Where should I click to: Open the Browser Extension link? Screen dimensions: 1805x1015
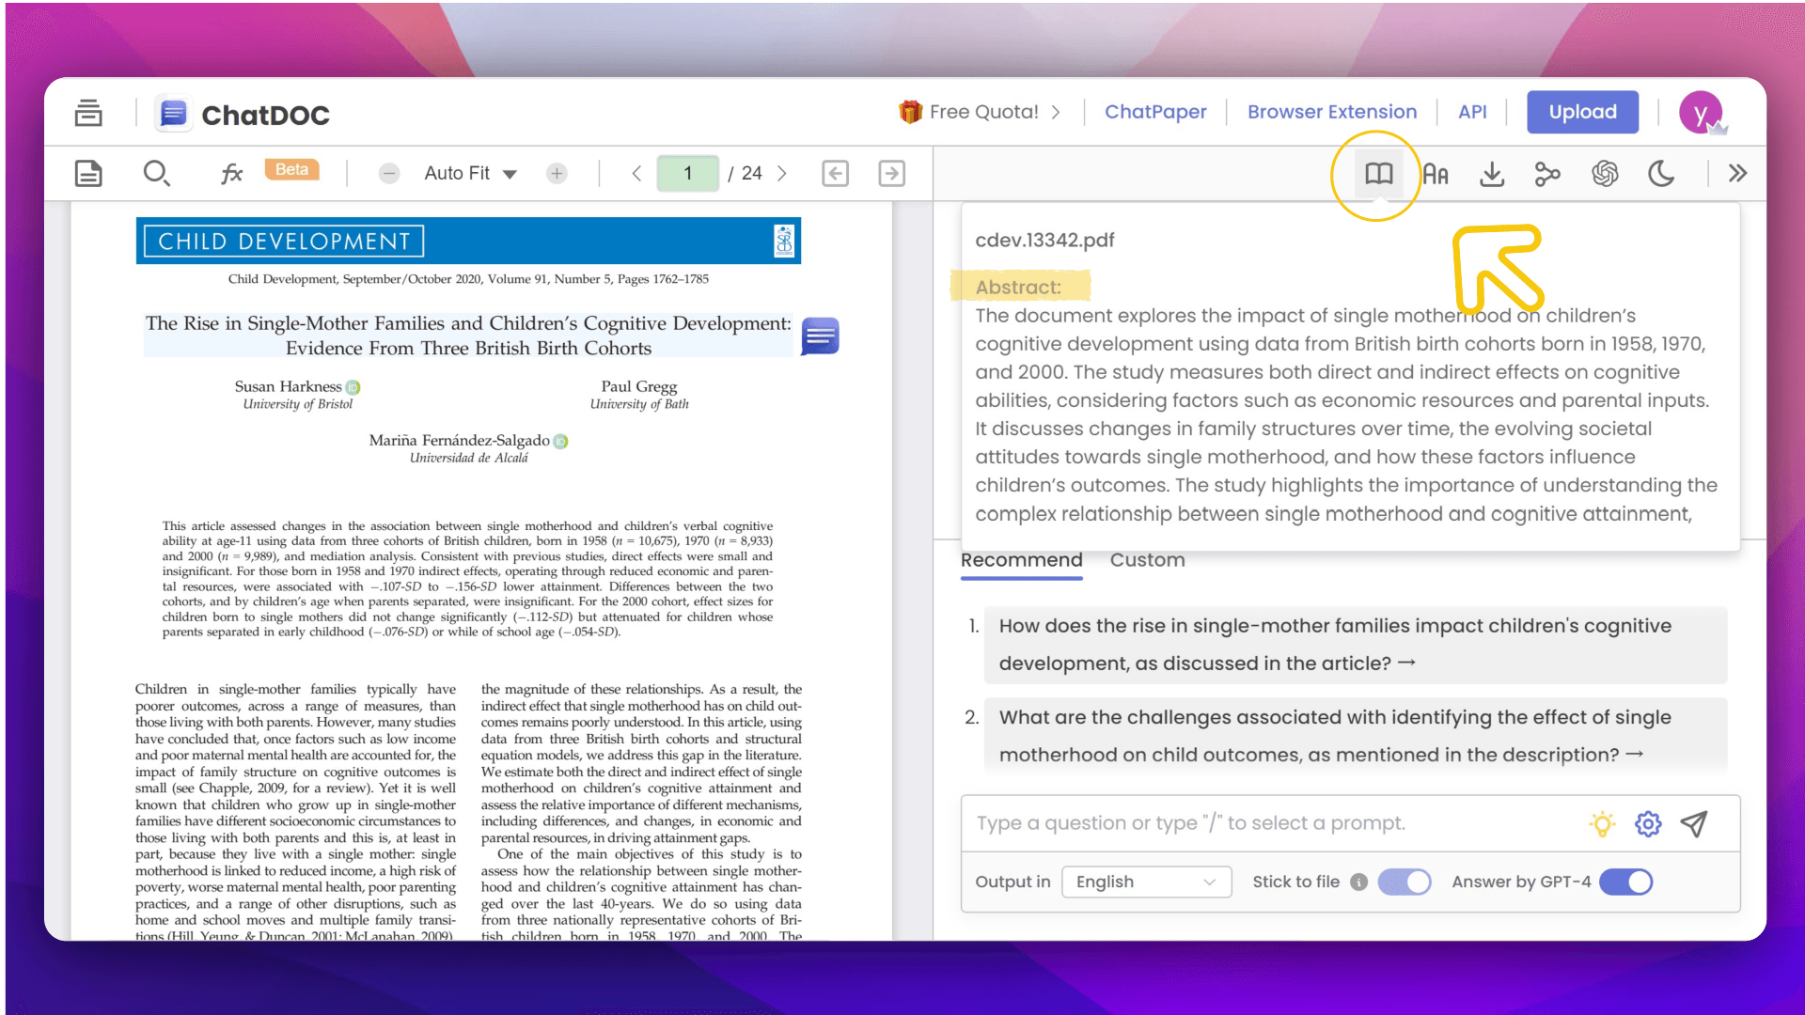click(x=1331, y=112)
